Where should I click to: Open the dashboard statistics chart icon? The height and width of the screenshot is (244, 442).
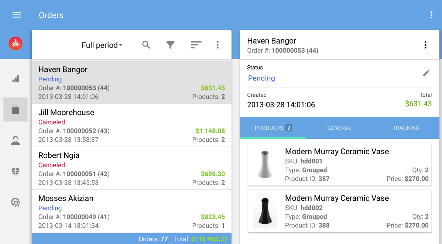(x=16, y=79)
